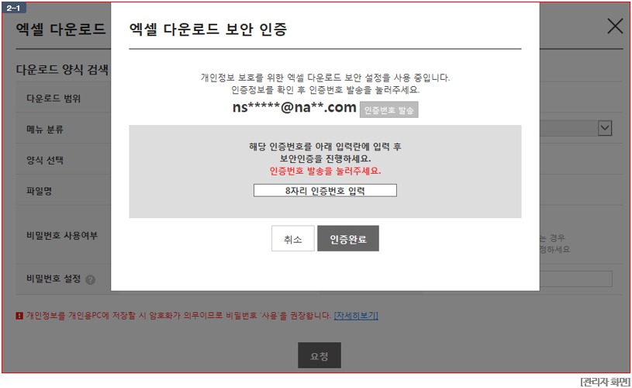Click the 파일명 row label

[x=39, y=191]
